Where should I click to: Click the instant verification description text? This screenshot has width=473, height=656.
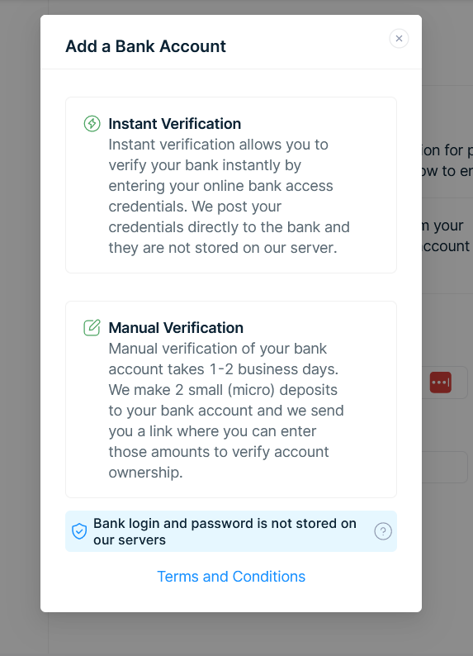coord(229,196)
